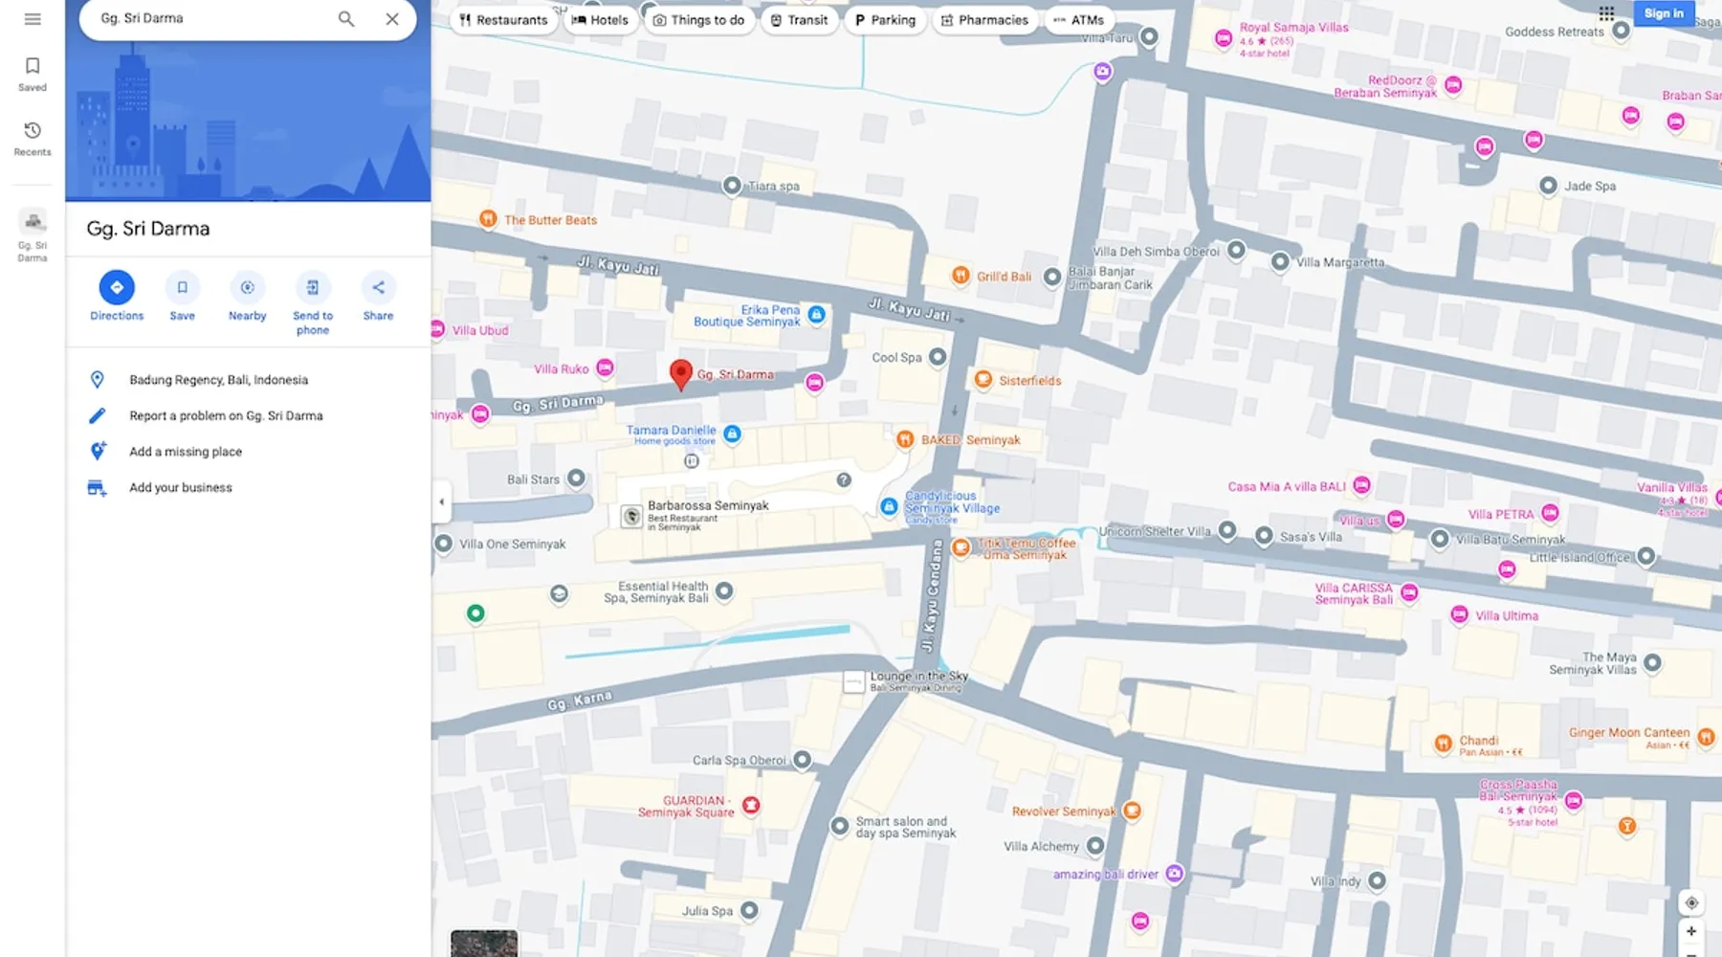The width and height of the screenshot is (1722, 957).
Task: Show Pharmacies on the map
Action: pos(984,20)
